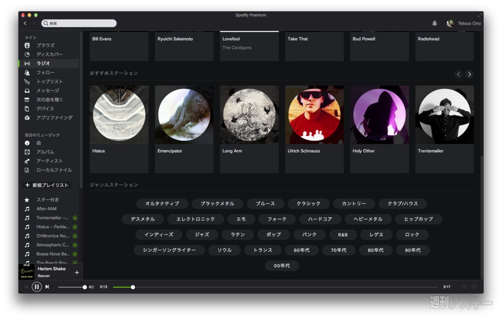Start the Trentemøller station card
Viewport: 502px width, 319px height.
445,129
